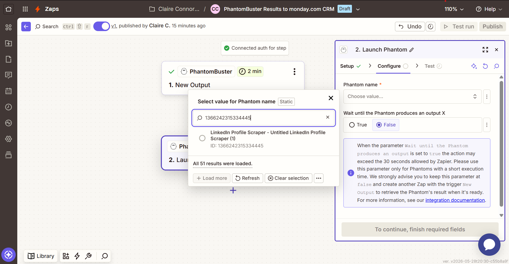Click the step panel vertical scrollbar
The image size is (509, 264).
click(x=501, y=143)
